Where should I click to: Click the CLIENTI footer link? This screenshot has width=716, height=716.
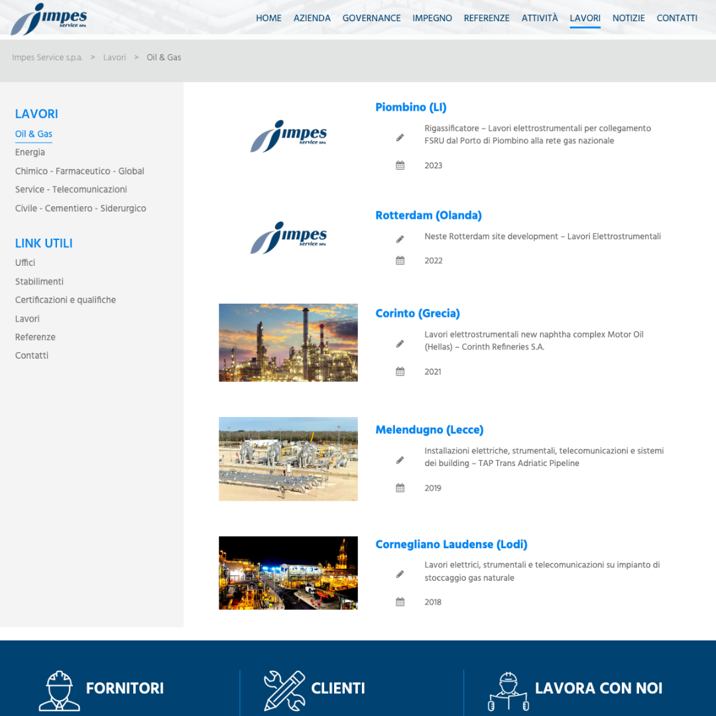pyautogui.click(x=338, y=688)
